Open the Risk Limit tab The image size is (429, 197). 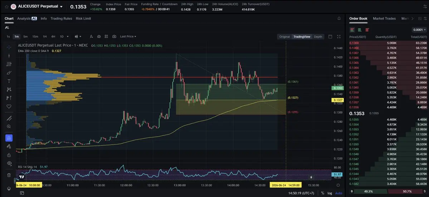pos(83,19)
